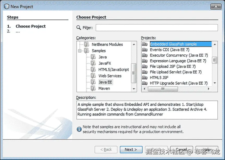Click the Java sample folder icon
Screen dimensions: 225x160
click(x=93, y=57)
